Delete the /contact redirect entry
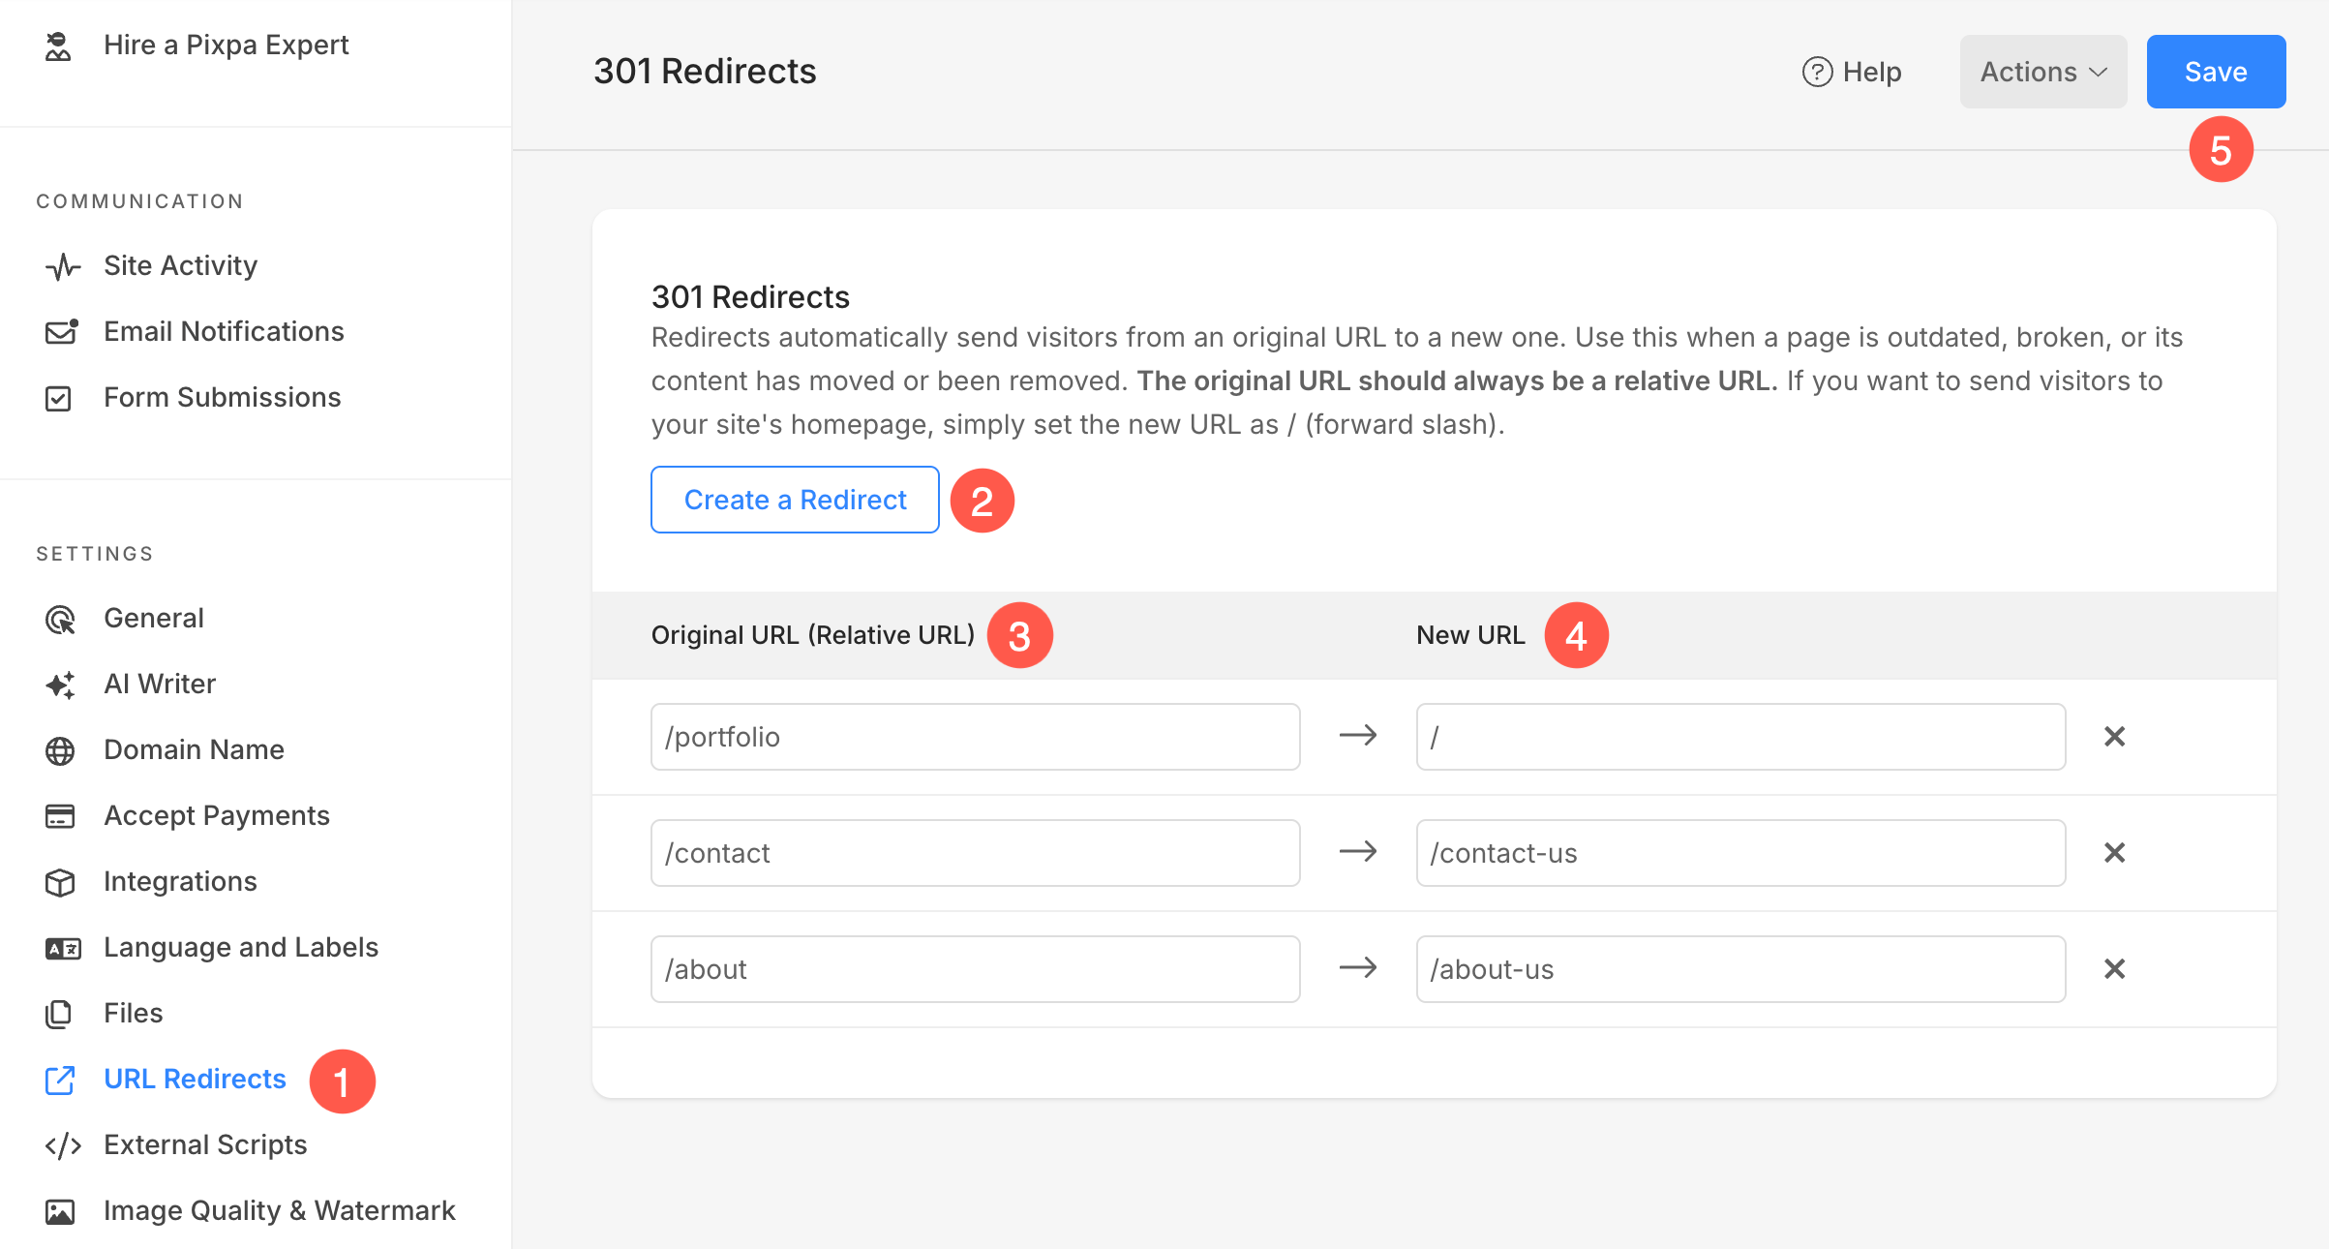The width and height of the screenshot is (2329, 1249). click(x=2114, y=853)
